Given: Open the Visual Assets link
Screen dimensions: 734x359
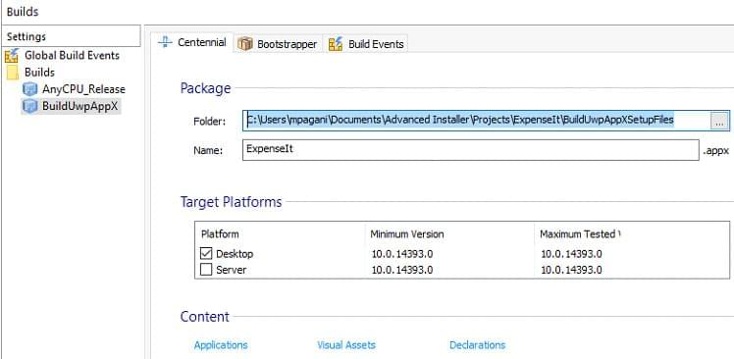Looking at the screenshot, I should [346, 345].
